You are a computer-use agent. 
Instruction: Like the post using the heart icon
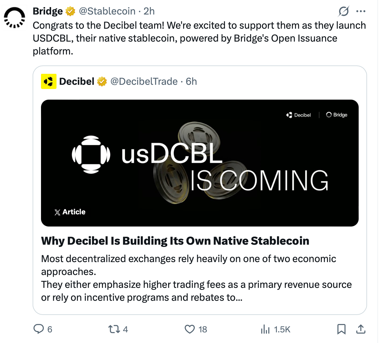pyautogui.click(x=190, y=329)
